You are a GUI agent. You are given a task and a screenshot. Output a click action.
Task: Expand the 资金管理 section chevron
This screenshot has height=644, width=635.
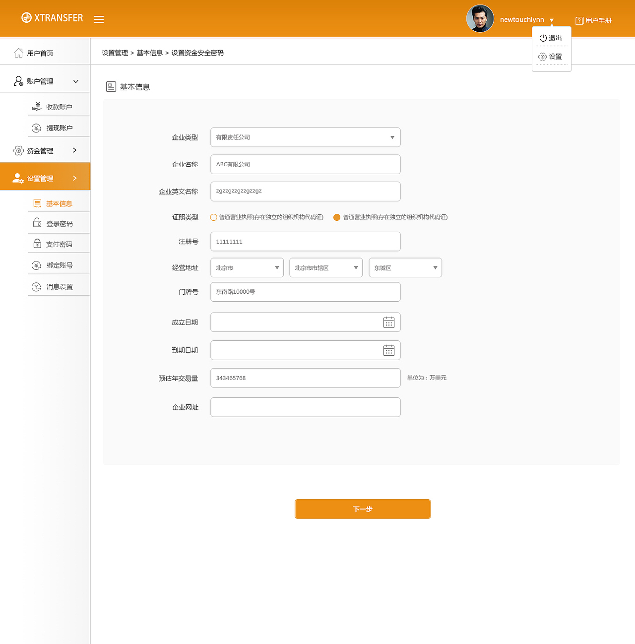75,150
